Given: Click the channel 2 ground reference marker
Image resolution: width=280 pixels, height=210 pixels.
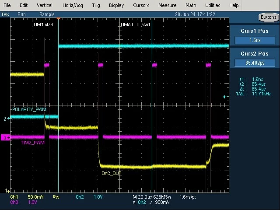Looking at the screenshot, I should point(7,119).
